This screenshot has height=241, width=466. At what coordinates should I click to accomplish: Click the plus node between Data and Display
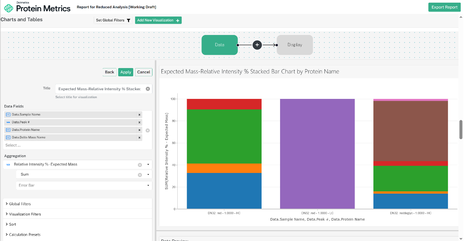257,45
